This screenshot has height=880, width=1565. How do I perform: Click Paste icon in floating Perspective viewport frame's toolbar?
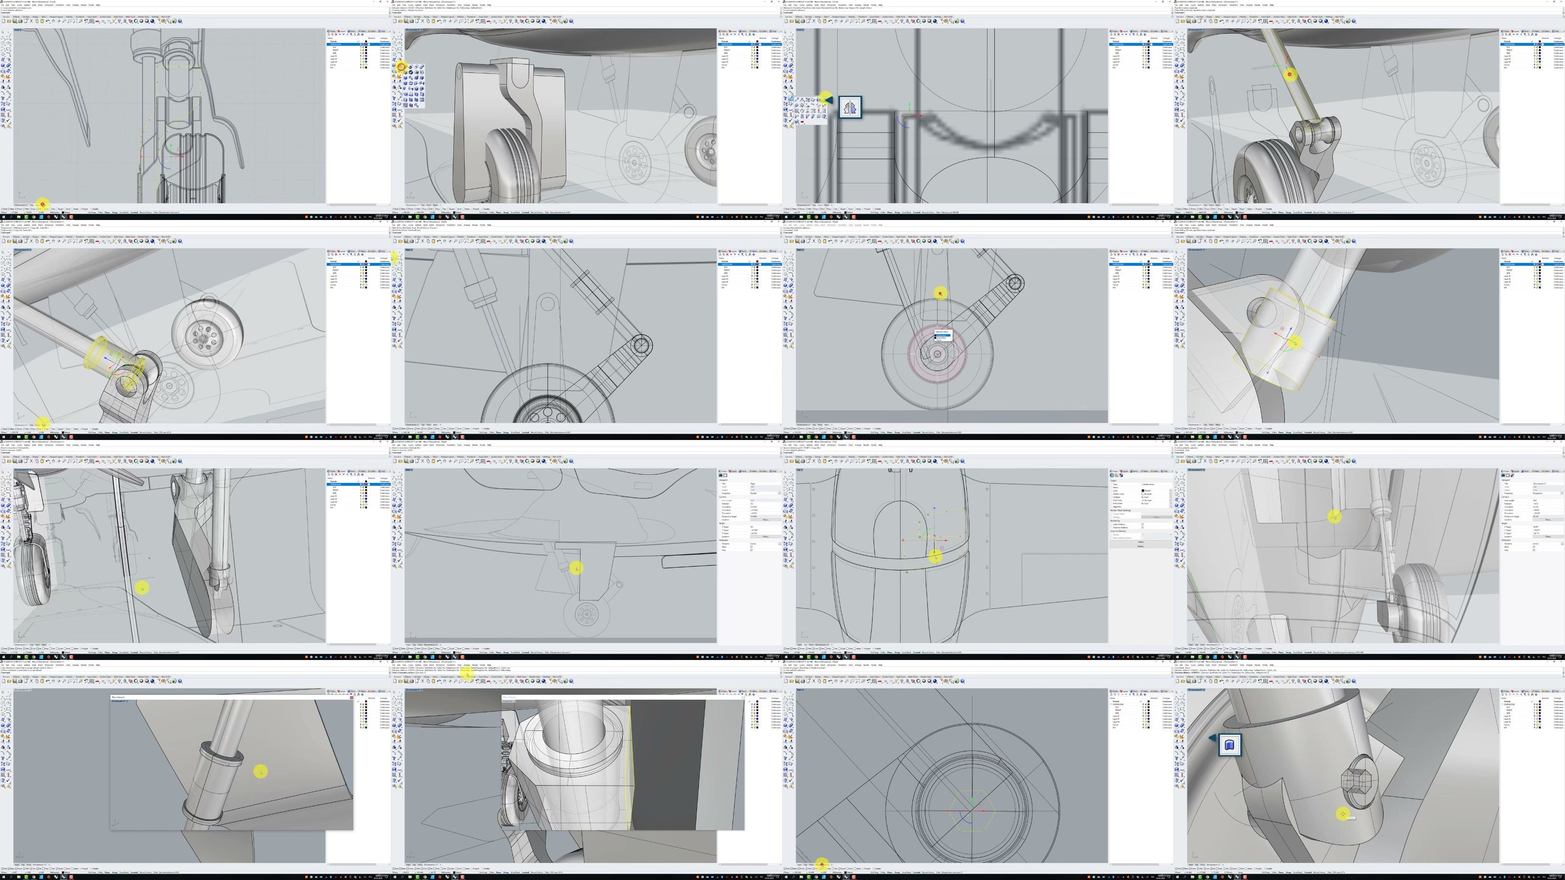point(434,681)
